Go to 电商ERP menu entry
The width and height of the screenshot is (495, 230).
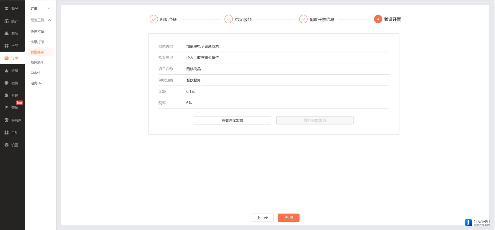click(37, 83)
